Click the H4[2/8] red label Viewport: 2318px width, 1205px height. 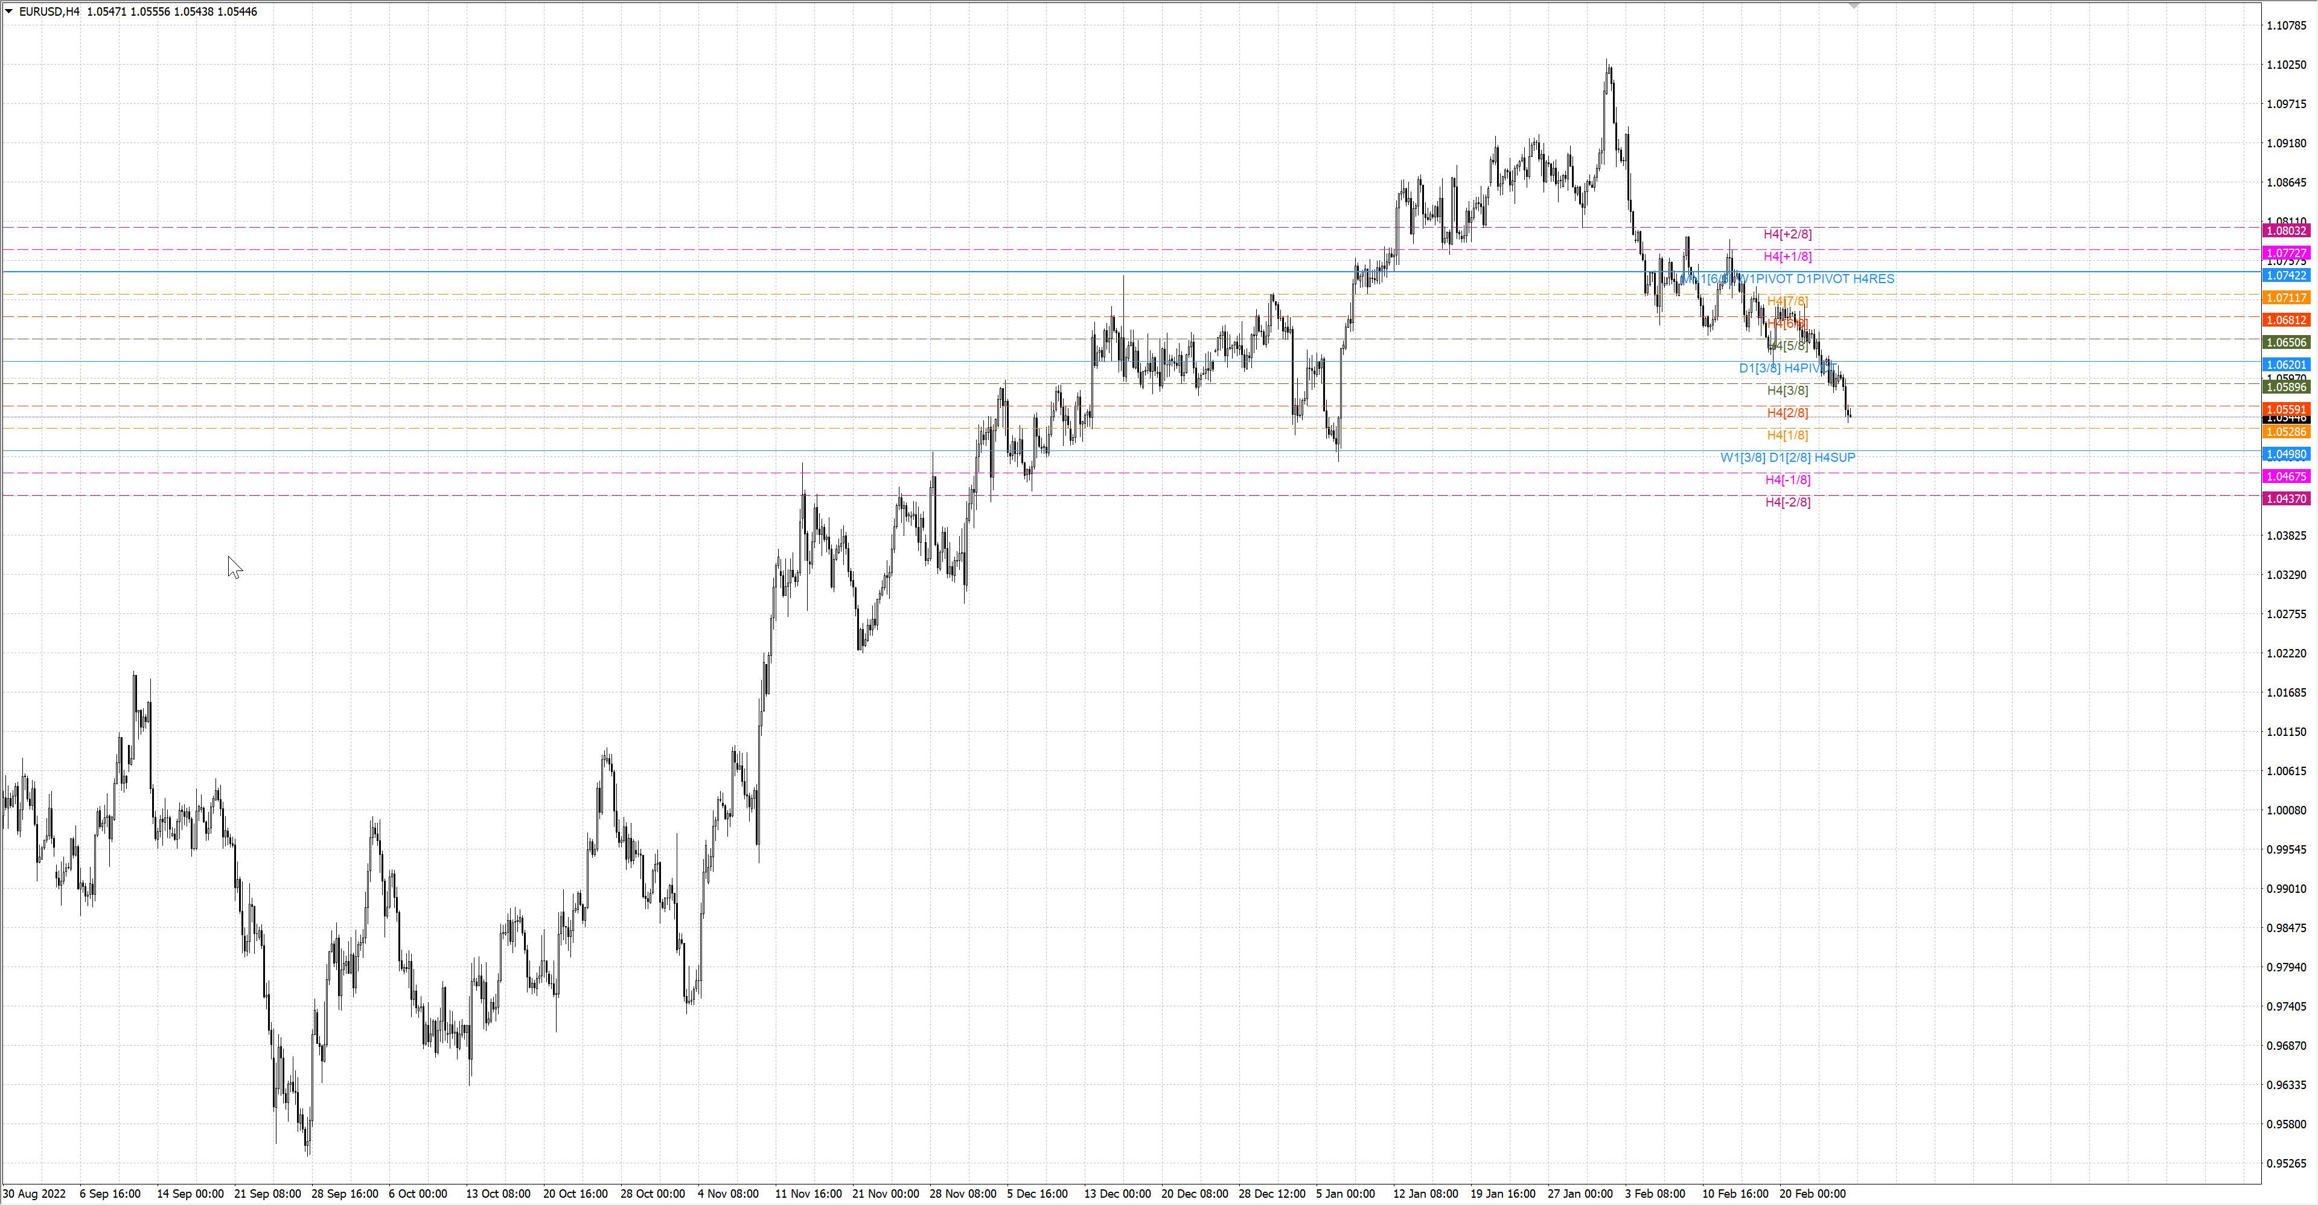1787,413
